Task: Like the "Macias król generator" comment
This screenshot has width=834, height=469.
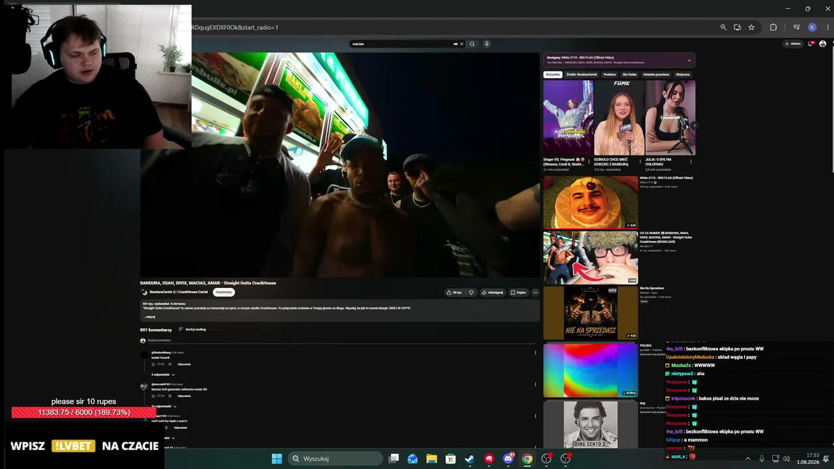Action: click(x=154, y=395)
